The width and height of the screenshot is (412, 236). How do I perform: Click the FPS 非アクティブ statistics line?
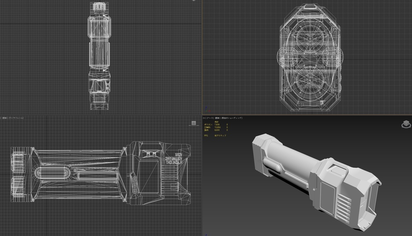coord(213,135)
